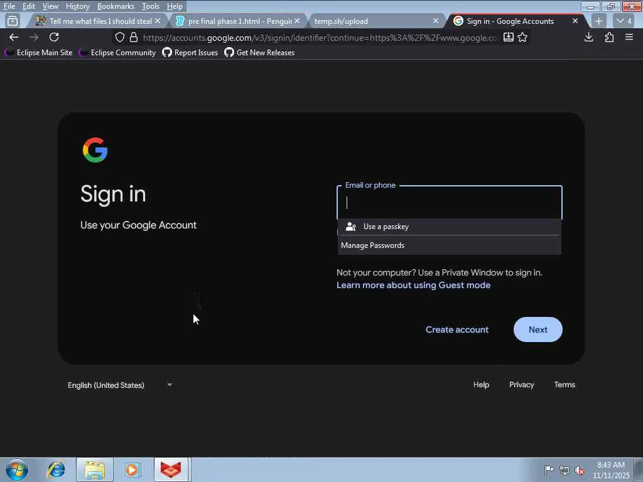Open Windows Explorer folder on taskbar
The width and height of the screenshot is (643, 482).
click(95, 469)
